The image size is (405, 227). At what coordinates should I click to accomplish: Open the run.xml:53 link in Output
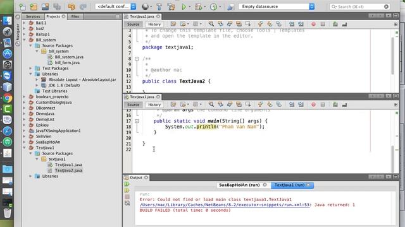pos(225,205)
